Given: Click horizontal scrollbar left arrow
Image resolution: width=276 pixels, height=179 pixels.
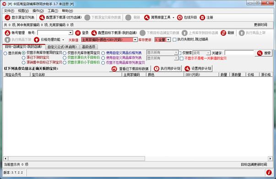Looking at the screenshot, I should (5, 158).
